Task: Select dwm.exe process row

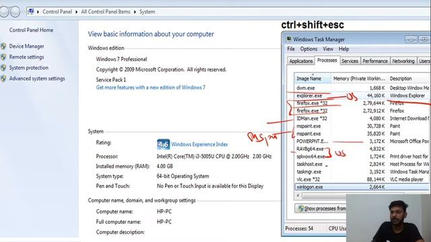Action: pyautogui.click(x=362, y=88)
